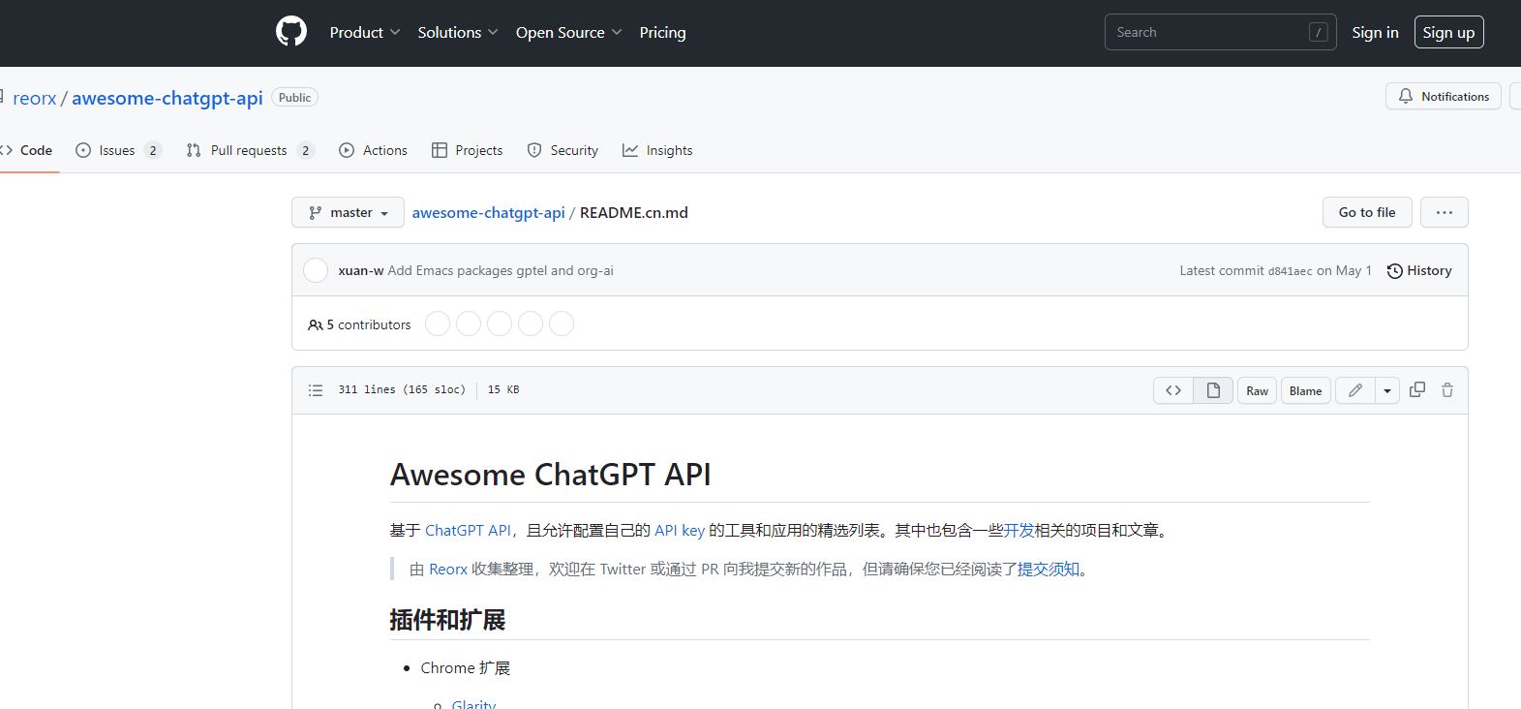Screen dimensions: 1521x709
Task: Open the table of contents list icon
Action: coord(316,390)
